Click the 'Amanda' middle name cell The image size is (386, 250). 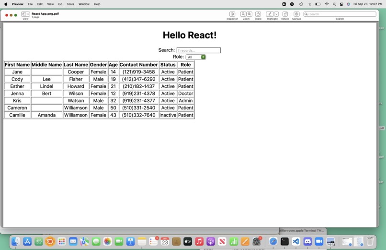tap(46, 115)
